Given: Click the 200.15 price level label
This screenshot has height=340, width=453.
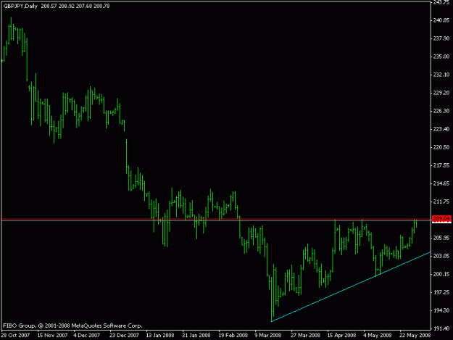Looking at the screenshot, I should click(441, 274).
